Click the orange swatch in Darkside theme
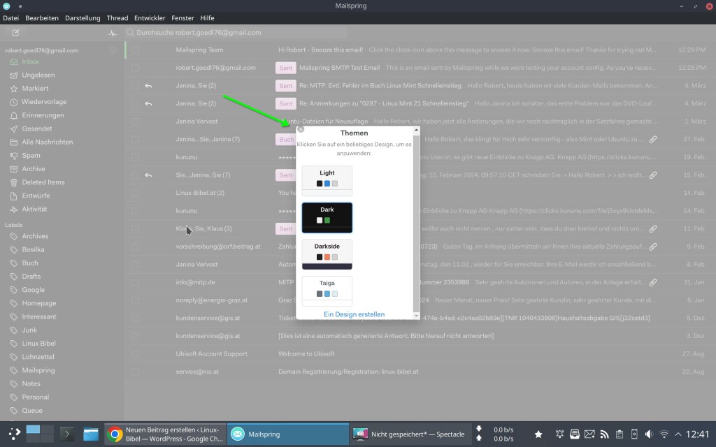The height and width of the screenshot is (447, 716). [327, 257]
